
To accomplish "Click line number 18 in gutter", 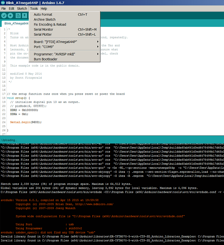I will [x=4, y=98].
